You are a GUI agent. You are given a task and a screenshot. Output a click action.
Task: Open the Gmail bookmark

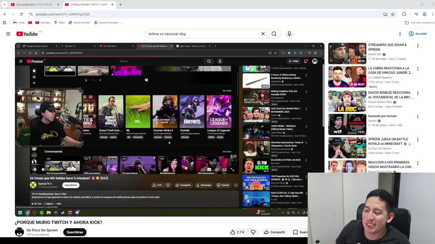tap(19, 23)
